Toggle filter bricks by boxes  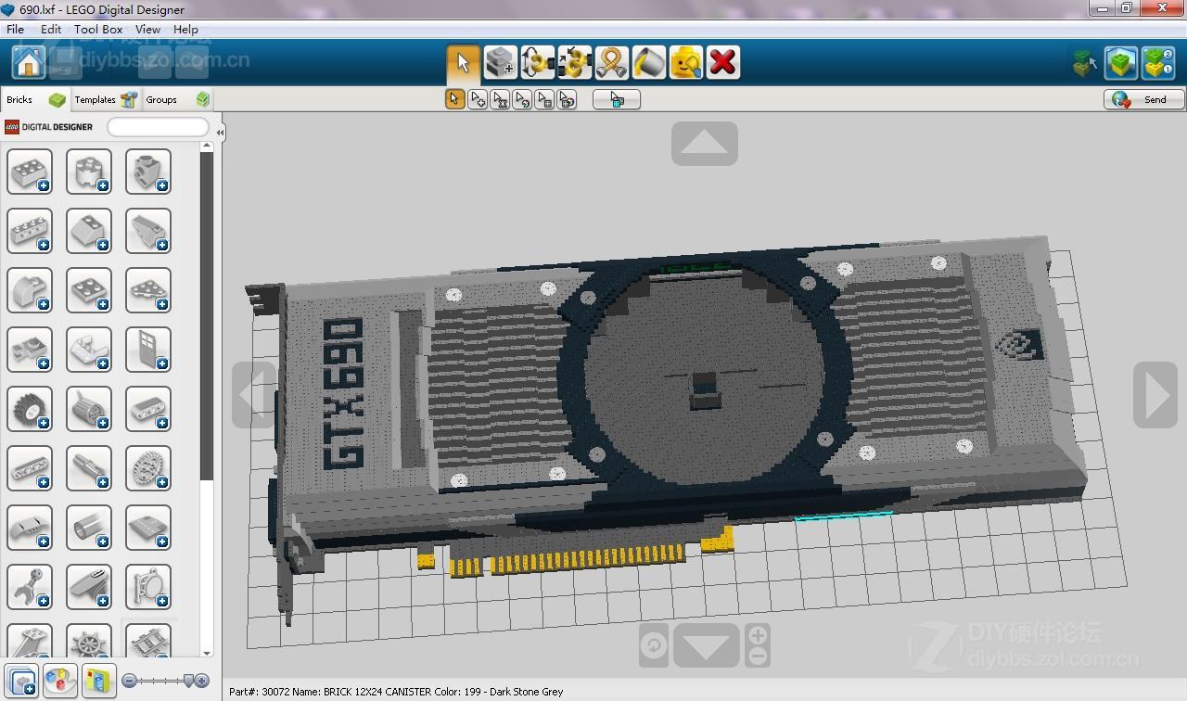[21, 681]
